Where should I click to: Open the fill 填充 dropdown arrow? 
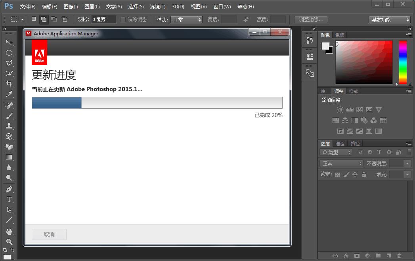point(407,175)
